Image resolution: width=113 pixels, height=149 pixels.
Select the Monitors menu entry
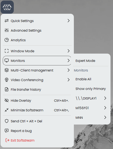pyautogui.click(x=37, y=61)
